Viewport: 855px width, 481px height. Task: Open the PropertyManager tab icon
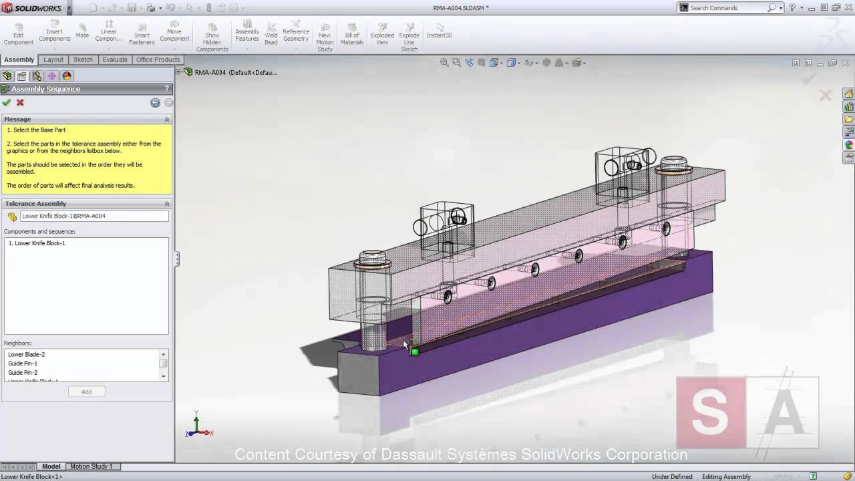22,76
